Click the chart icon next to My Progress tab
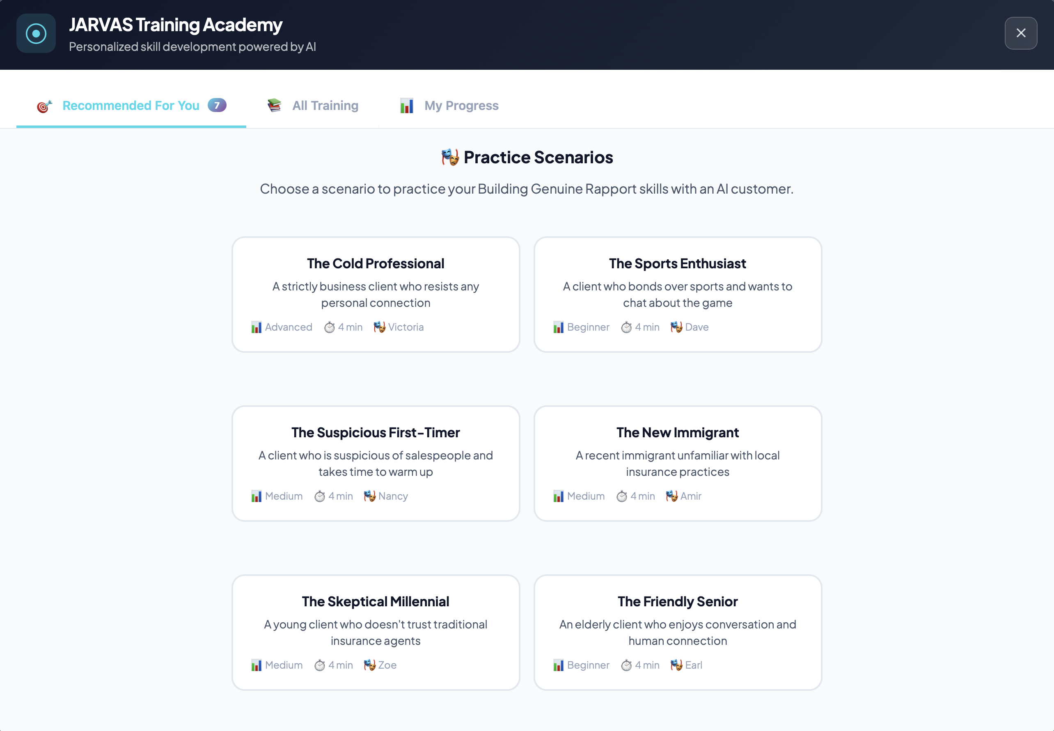 [406, 105]
